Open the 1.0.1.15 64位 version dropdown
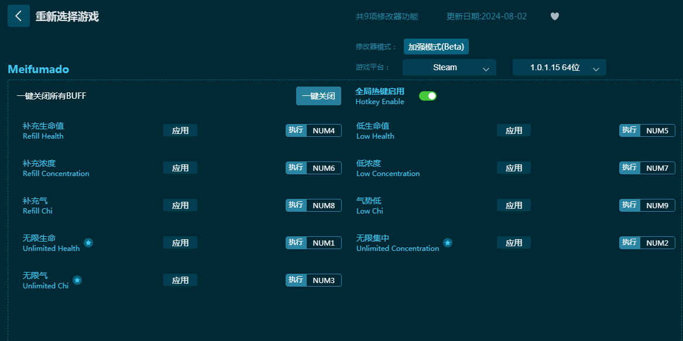 click(560, 67)
